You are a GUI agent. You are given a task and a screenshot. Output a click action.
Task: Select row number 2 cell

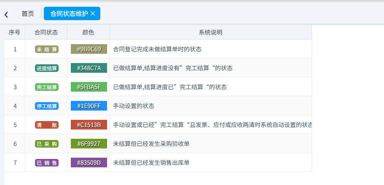point(15,68)
